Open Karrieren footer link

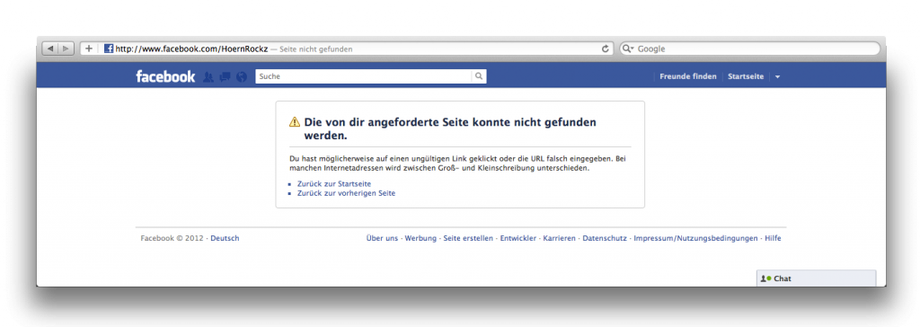tap(559, 238)
